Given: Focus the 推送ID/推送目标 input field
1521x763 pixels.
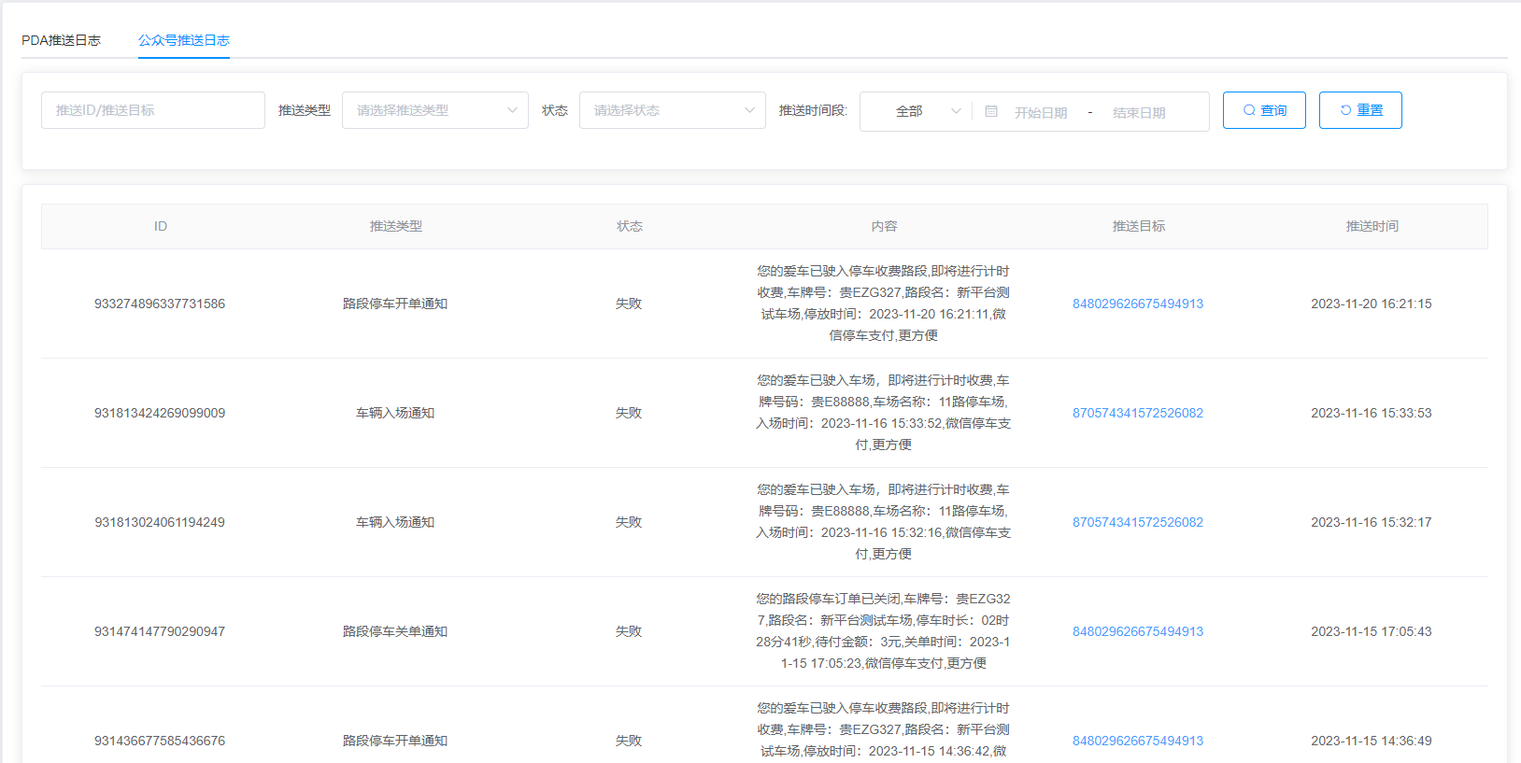Looking at the screenshot, I should [153, 110].
